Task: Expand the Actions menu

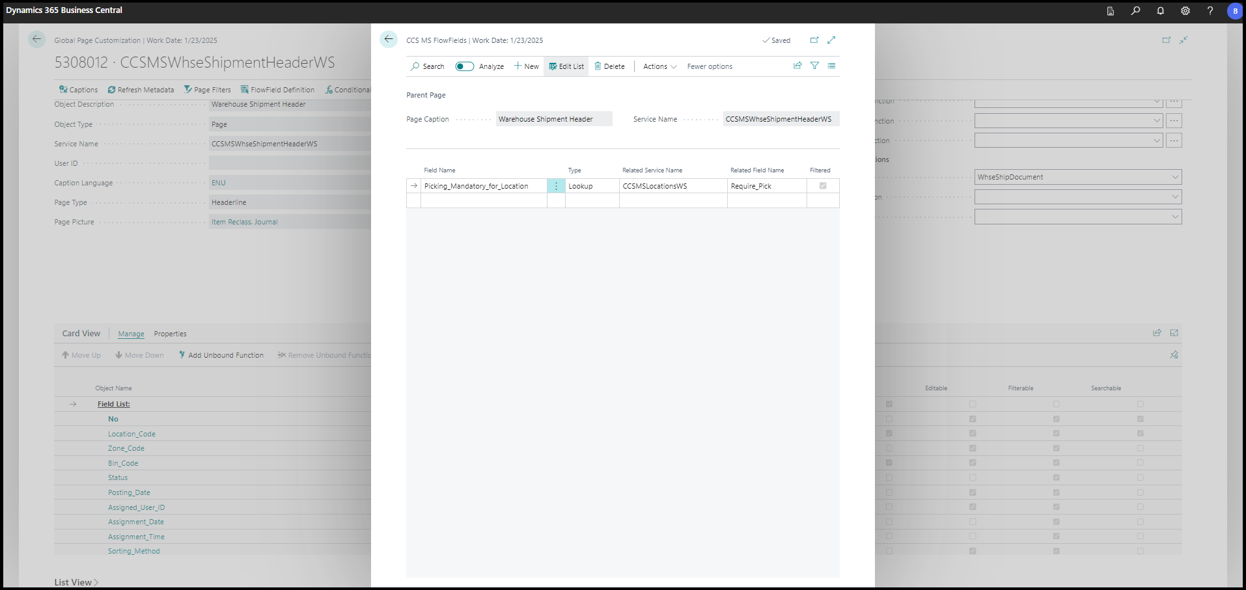Action: 659,66
